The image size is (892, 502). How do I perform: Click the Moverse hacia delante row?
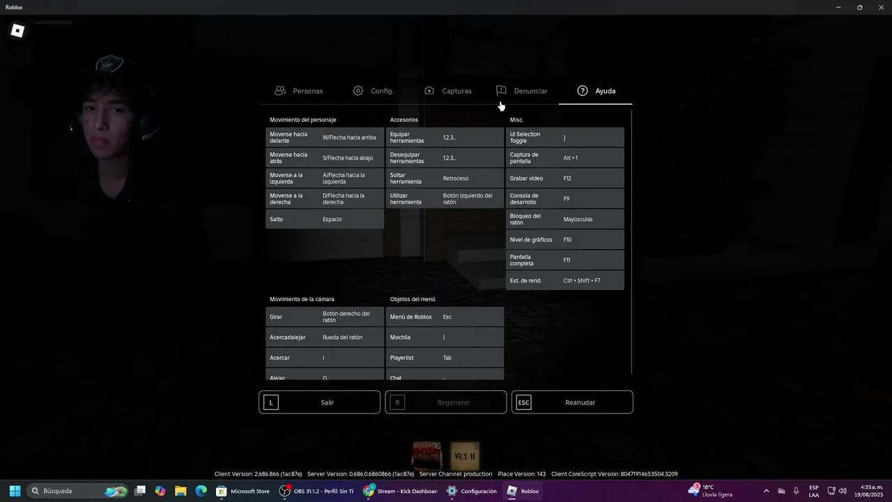coord(325,137)
